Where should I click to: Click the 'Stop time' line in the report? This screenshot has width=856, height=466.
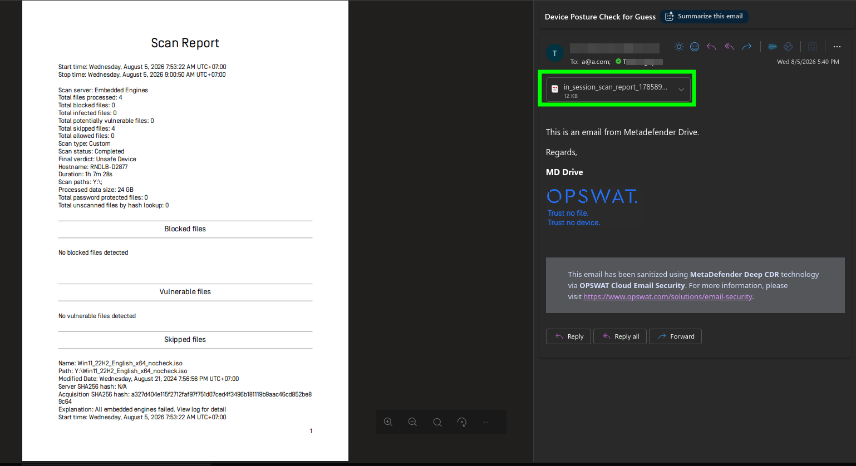tap(142, 75)
